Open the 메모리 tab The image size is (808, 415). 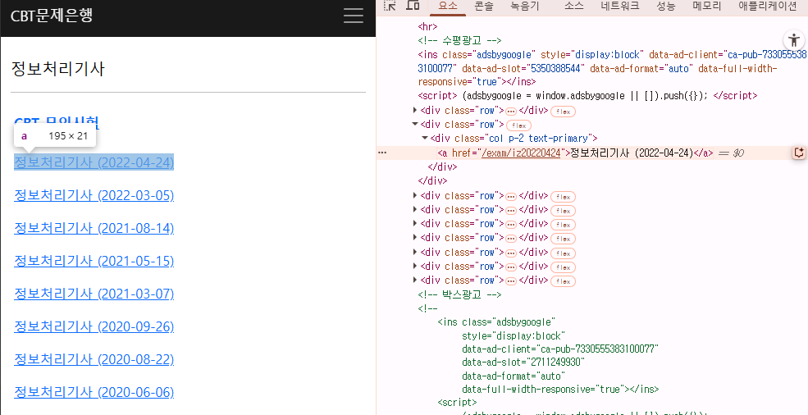click(x=706, y=7)
